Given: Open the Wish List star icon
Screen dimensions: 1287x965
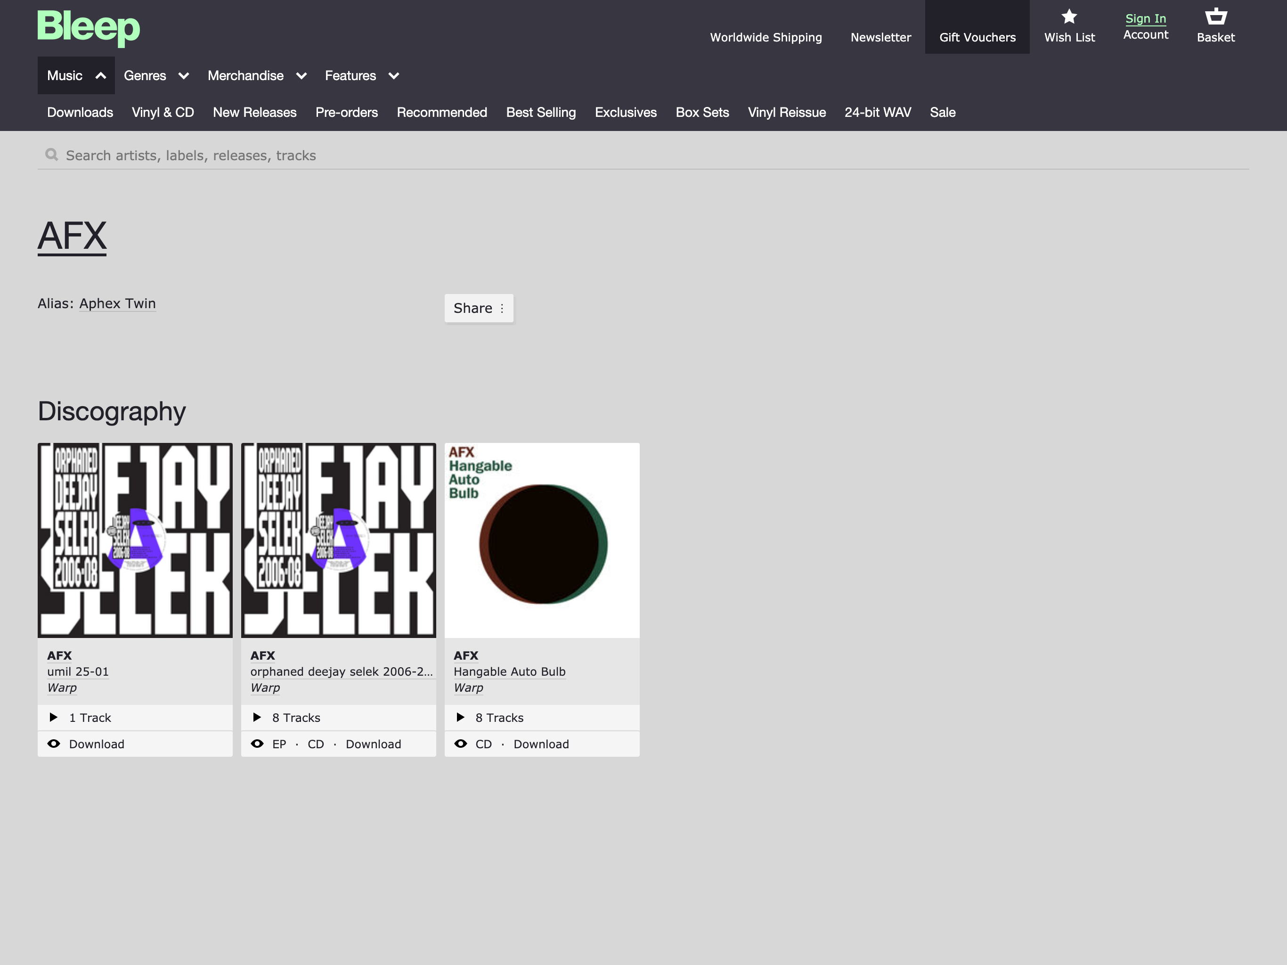Looking at the screenshot, I should pyautogui.click(x=1069, y=17).
